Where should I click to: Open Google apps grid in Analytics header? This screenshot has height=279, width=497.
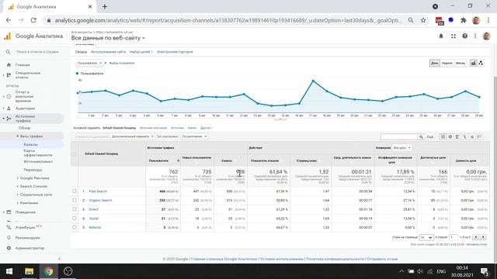pyautogui.click(x=454, y=36)
